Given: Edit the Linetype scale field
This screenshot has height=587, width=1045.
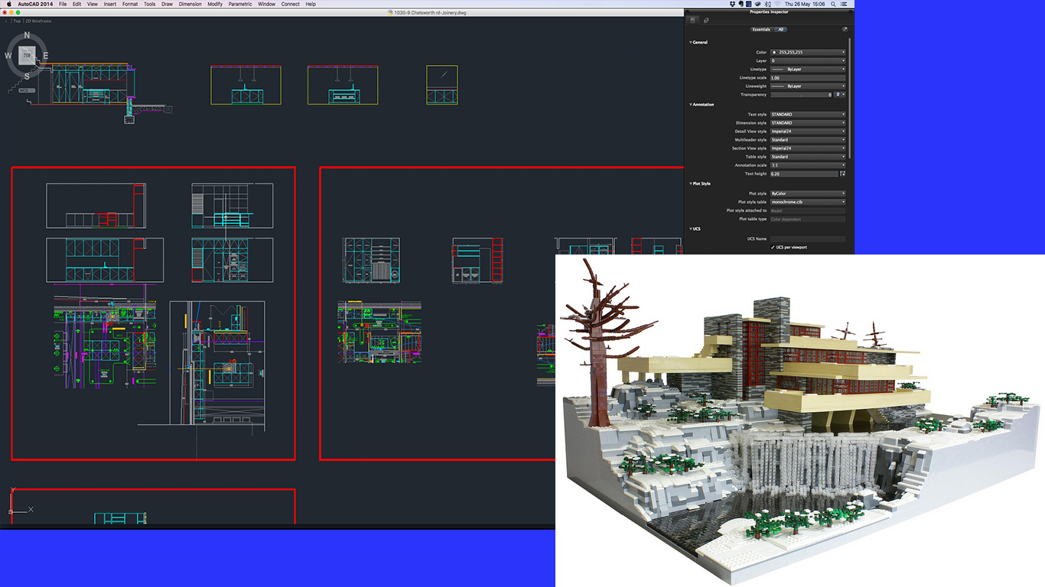Looking at the screenshot, I should pyautogui.click(x=808, y=78).
